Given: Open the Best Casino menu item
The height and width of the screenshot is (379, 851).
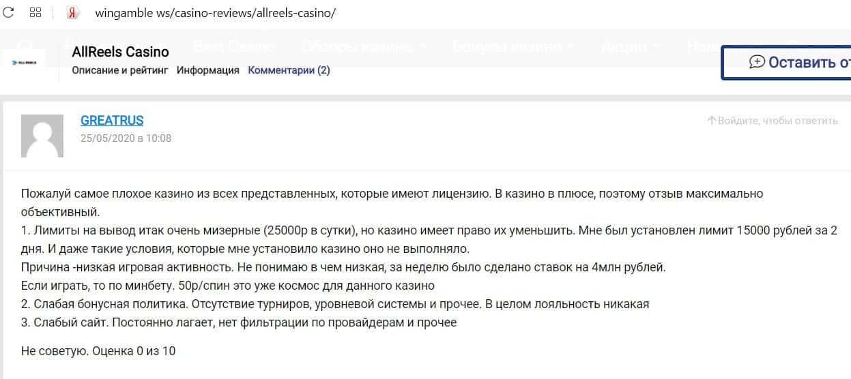Looking at the screenshot, I should pyautogui.click(x=233, y=46).
